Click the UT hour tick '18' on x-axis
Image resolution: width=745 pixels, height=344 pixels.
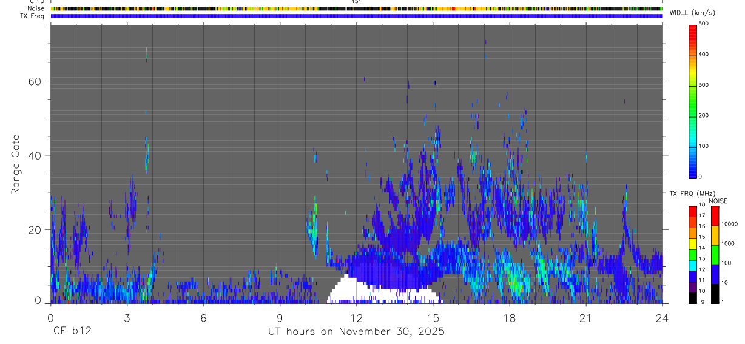point(510,317)
